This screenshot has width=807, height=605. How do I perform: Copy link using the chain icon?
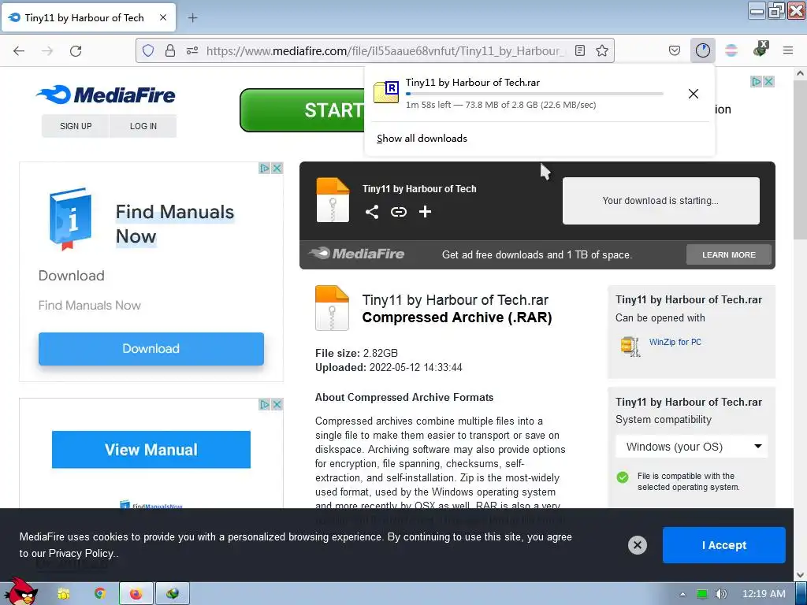[398, 211]
